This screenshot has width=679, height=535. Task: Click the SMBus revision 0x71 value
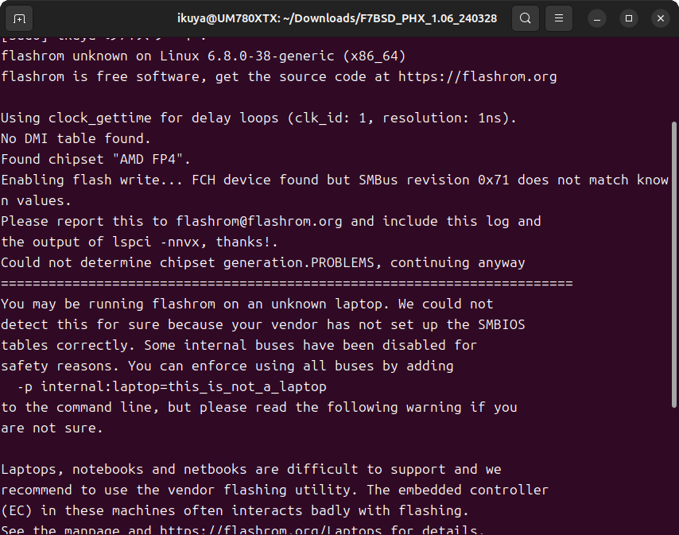pos(494,180)
